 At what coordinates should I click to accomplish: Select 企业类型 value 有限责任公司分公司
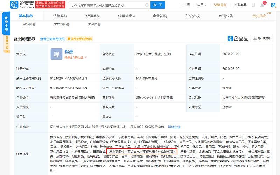(x=72, y=97)
